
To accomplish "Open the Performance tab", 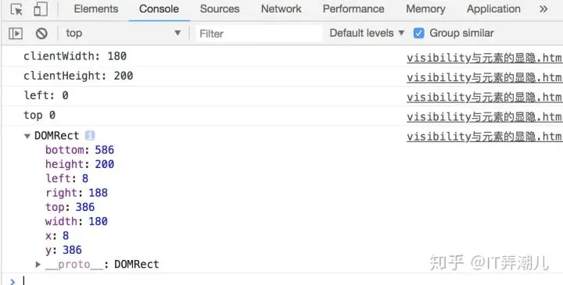I will coord(353,9).
